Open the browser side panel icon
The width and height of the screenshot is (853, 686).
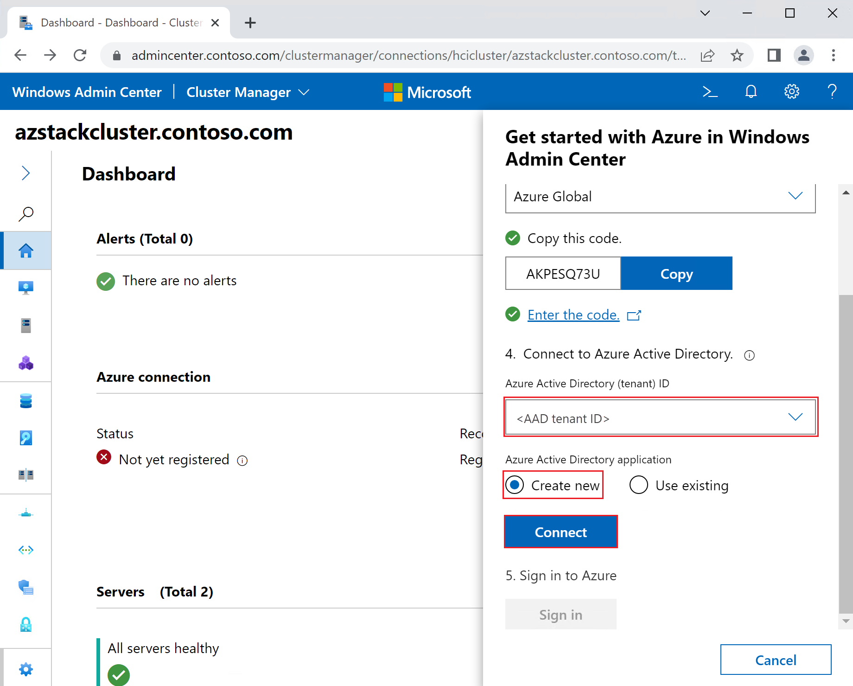(x=774, y=55)
